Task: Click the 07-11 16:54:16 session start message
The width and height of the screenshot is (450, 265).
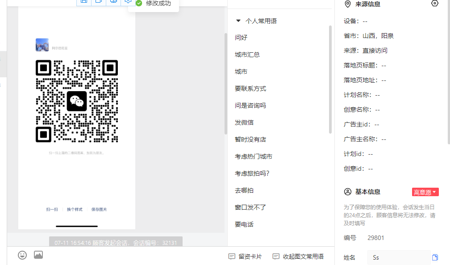Action: [116, 243]
